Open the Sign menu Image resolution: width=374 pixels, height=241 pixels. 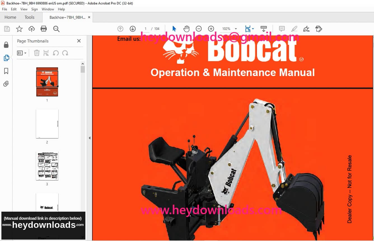click(x=34, y=9)
